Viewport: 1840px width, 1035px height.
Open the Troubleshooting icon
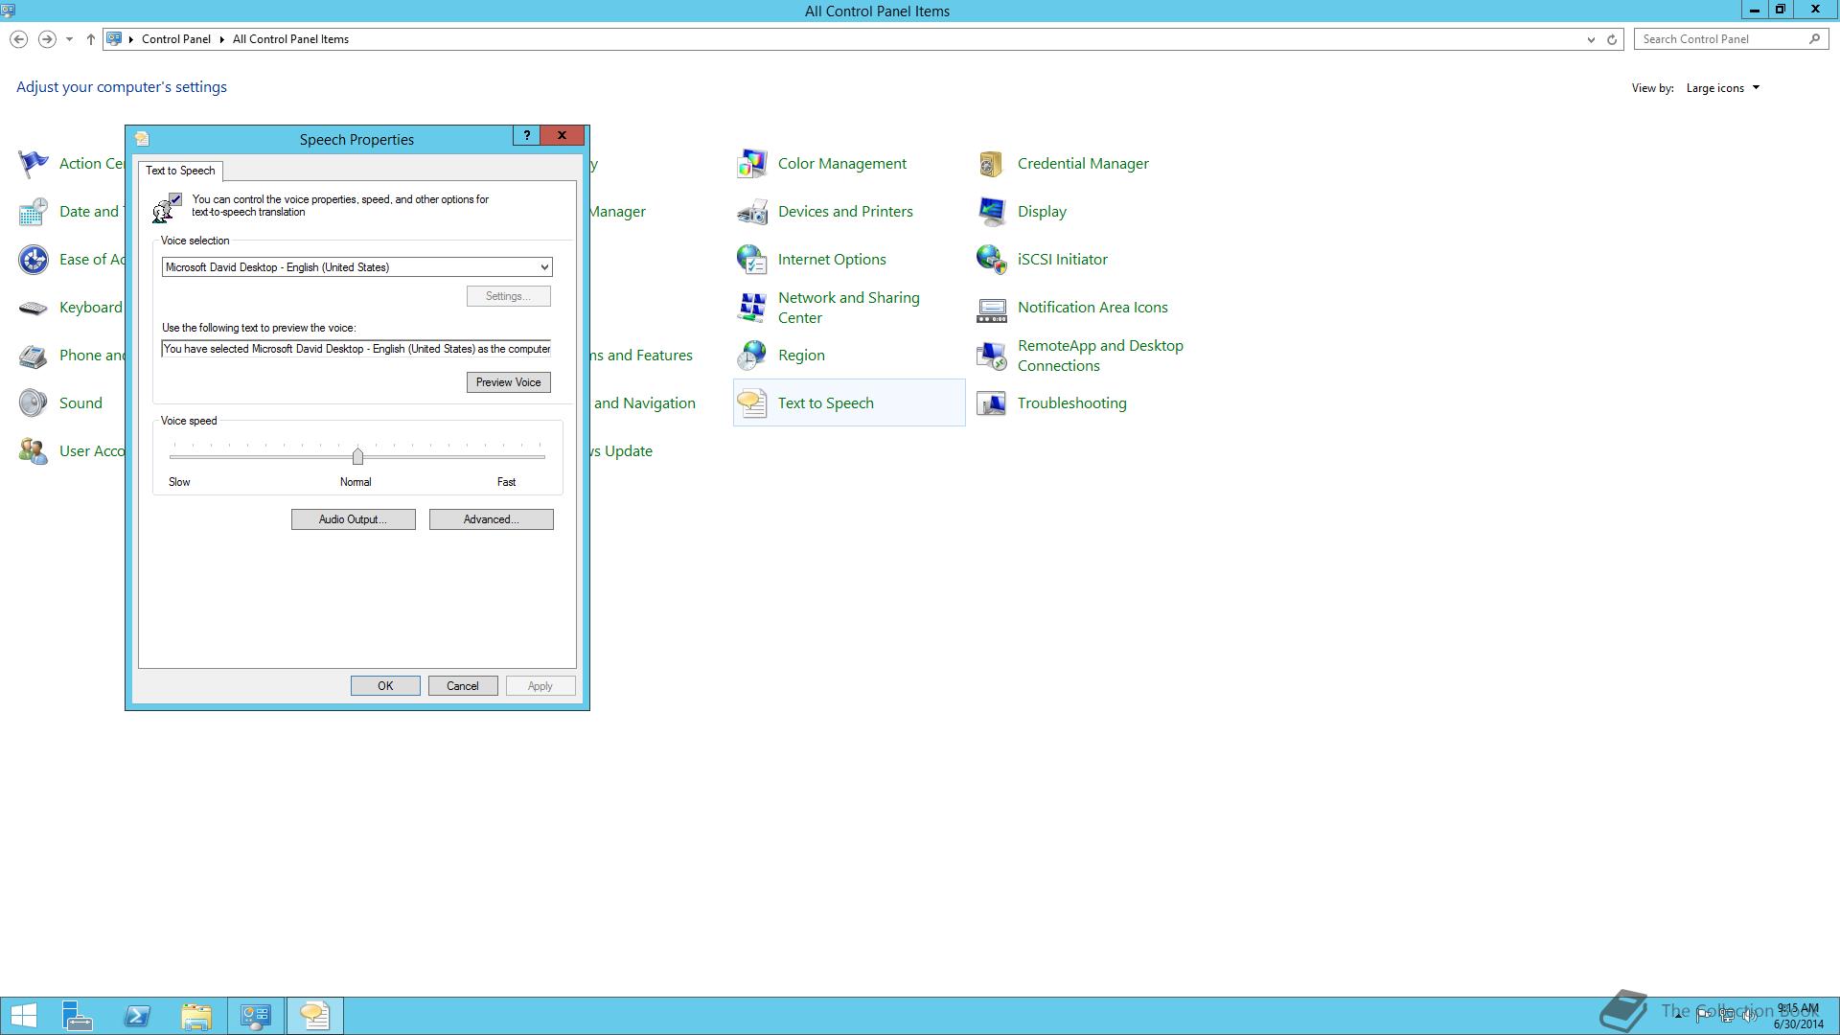click(x=992, y=403)
